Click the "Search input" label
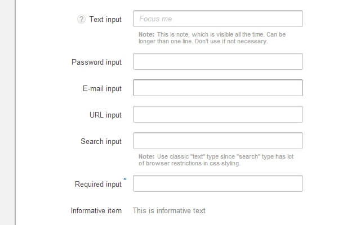The width and height of the screenshot is (338, 225). coord(101,141)
